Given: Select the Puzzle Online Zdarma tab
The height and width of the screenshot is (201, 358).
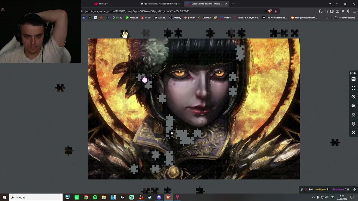Looking at the screenshot, I should click(x=207, y=4).
